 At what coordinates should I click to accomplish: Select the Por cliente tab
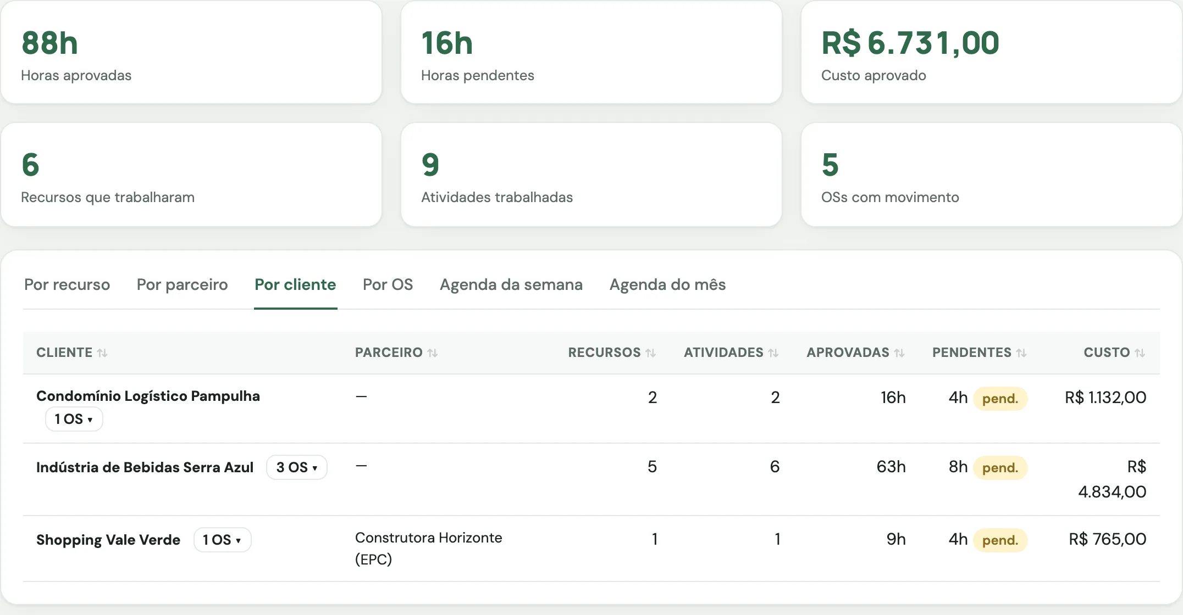coord(295,284)
